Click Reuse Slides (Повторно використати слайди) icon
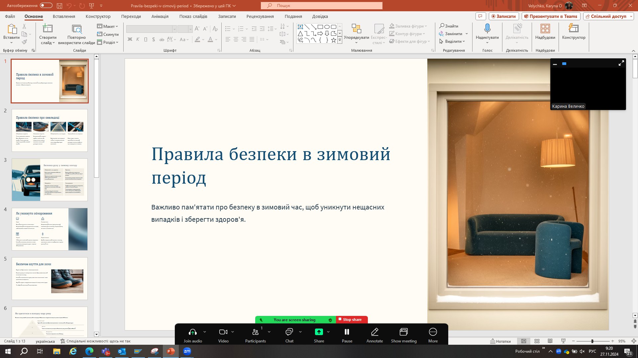 (x=77, y=29)
